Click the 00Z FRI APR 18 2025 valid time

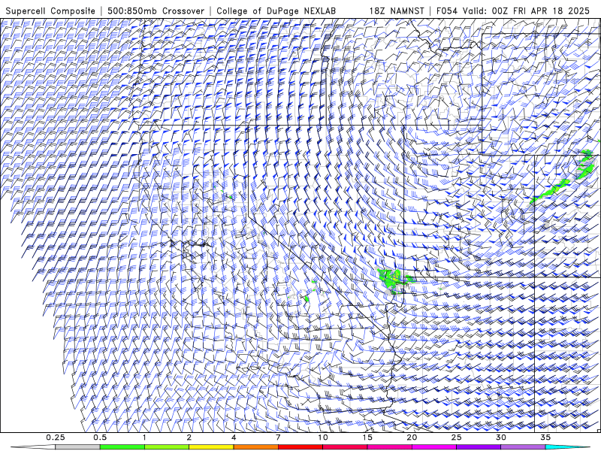pos(541,11)
